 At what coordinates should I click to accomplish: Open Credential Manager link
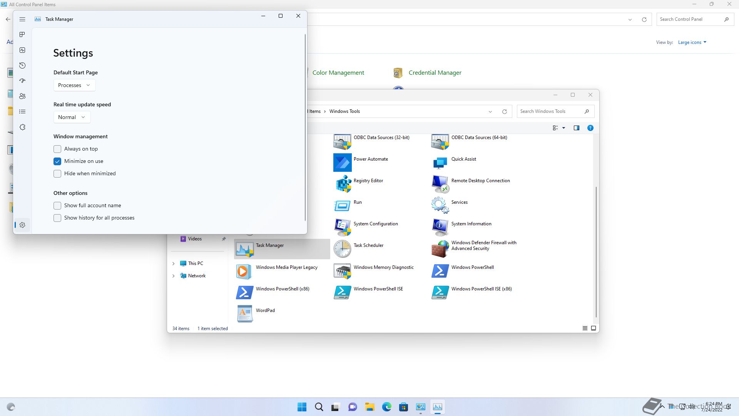435,73
